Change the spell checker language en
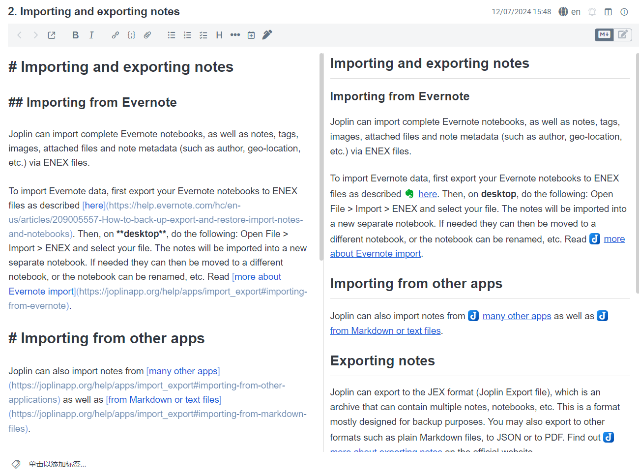This screenshot has width=639, height=476. coord(570,11)
